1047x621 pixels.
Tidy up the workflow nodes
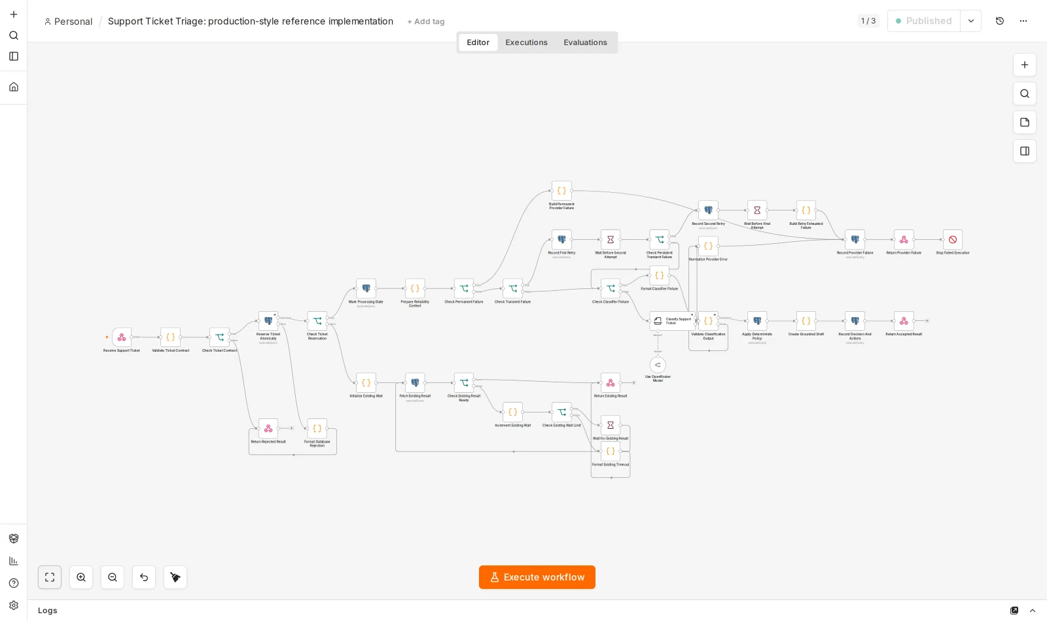[175, 577]
